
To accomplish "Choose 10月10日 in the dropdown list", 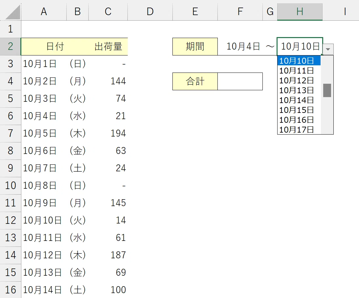I will pos(299,61).
